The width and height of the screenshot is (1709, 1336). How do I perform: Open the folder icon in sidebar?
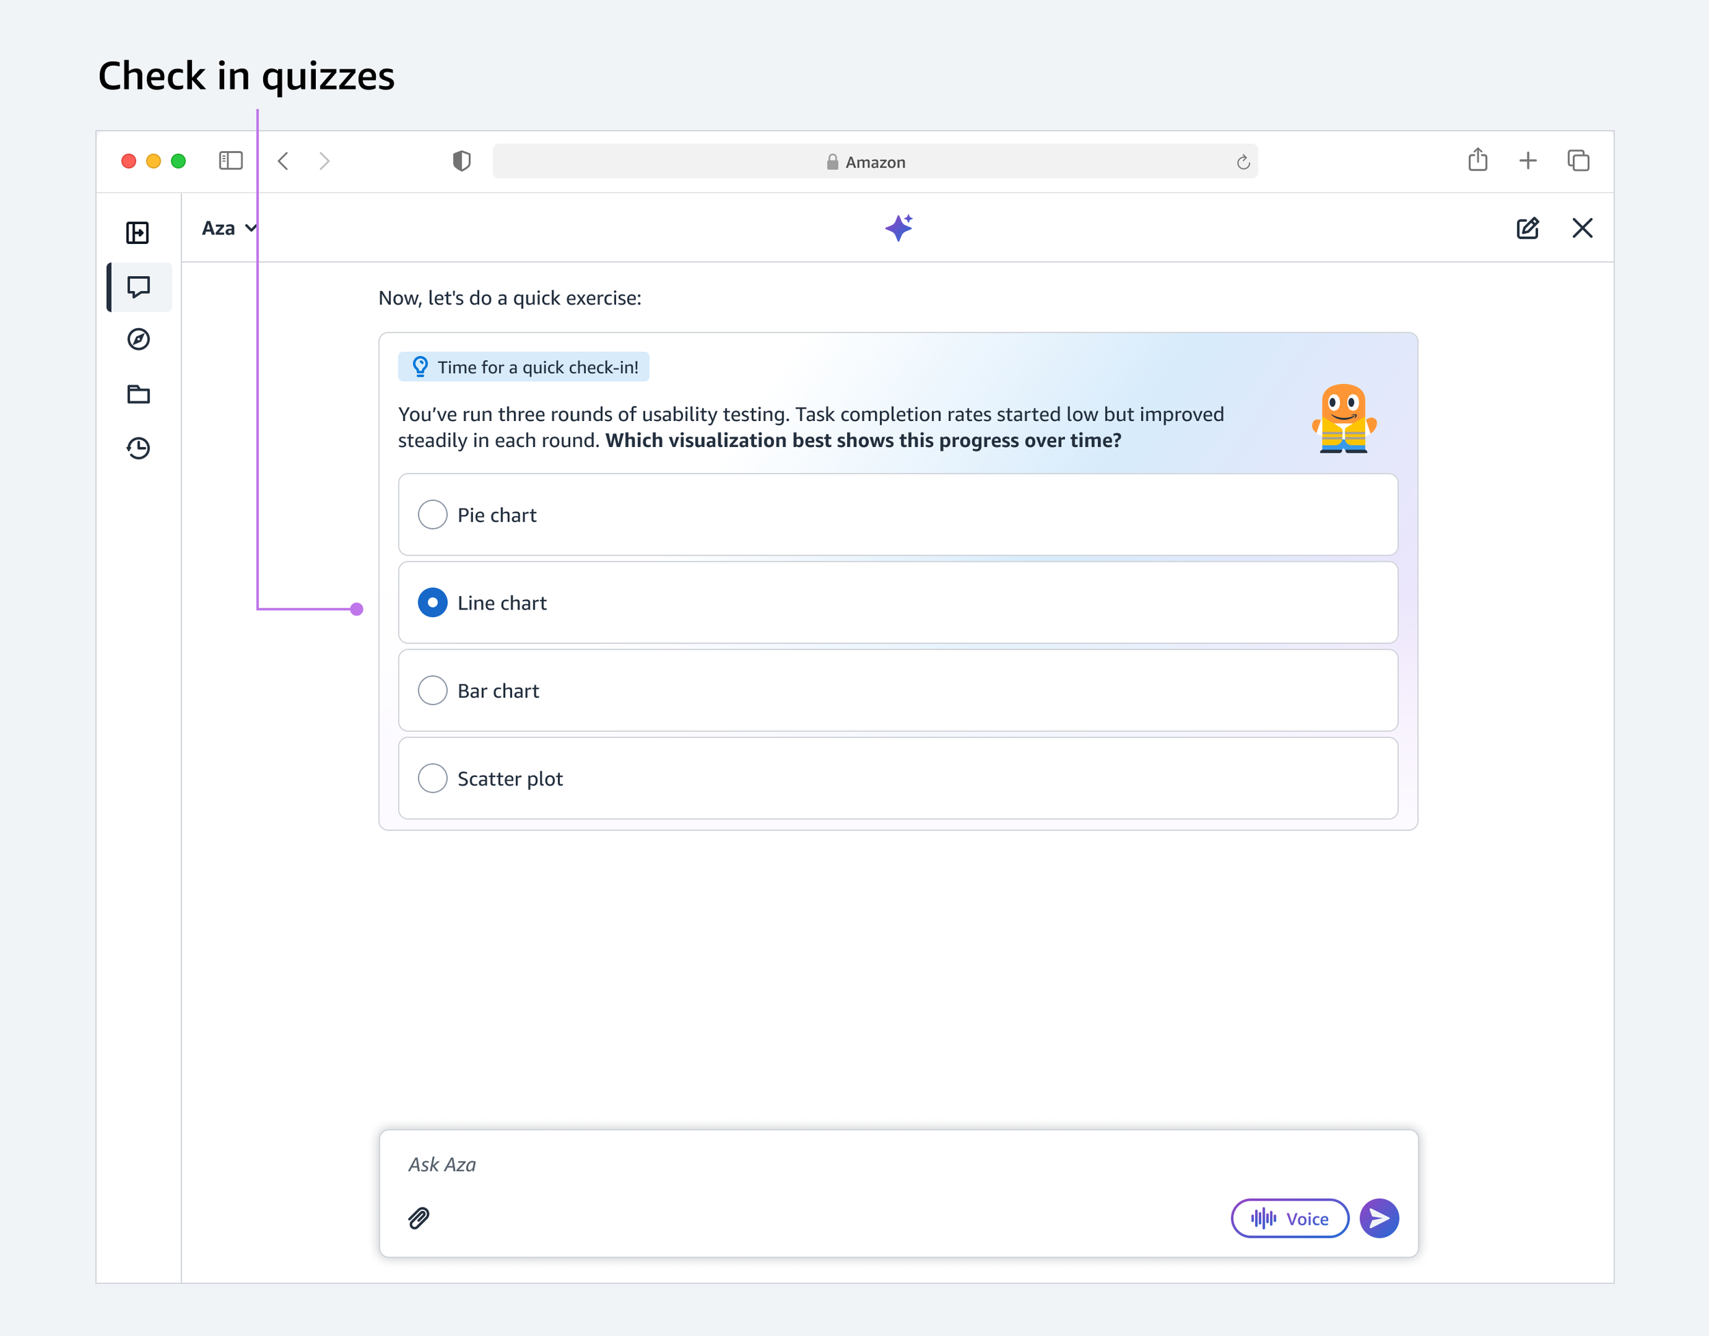(139, 394)
